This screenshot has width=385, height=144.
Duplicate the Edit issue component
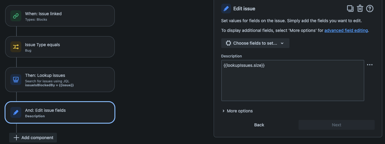pos(350,8)
